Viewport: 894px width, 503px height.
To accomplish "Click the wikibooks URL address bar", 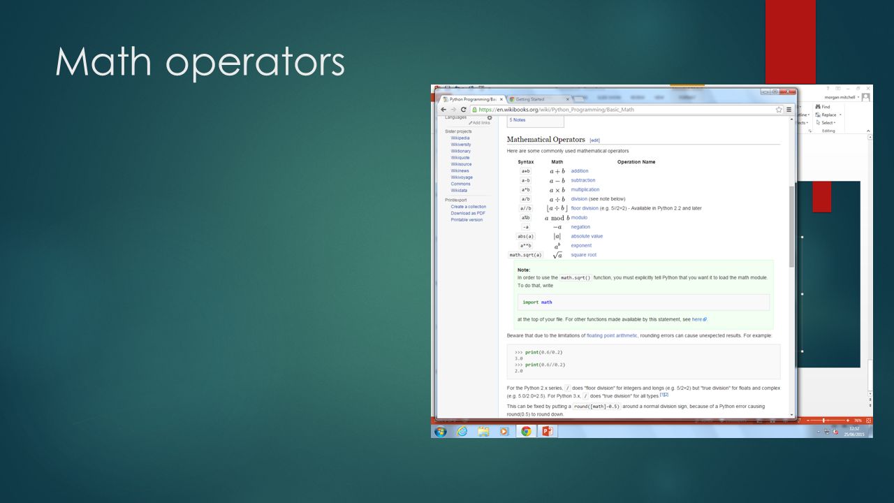I will point(622,110).
